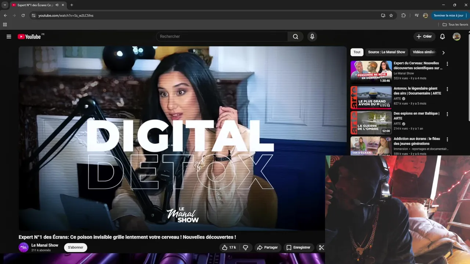
Task: Open the apps grid in bookmarks bar
Action: (x=5, y=25)
